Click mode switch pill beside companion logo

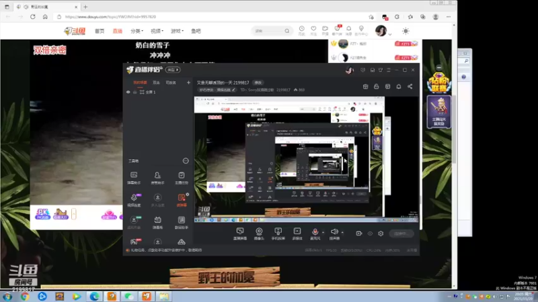[x=173, y=70]
